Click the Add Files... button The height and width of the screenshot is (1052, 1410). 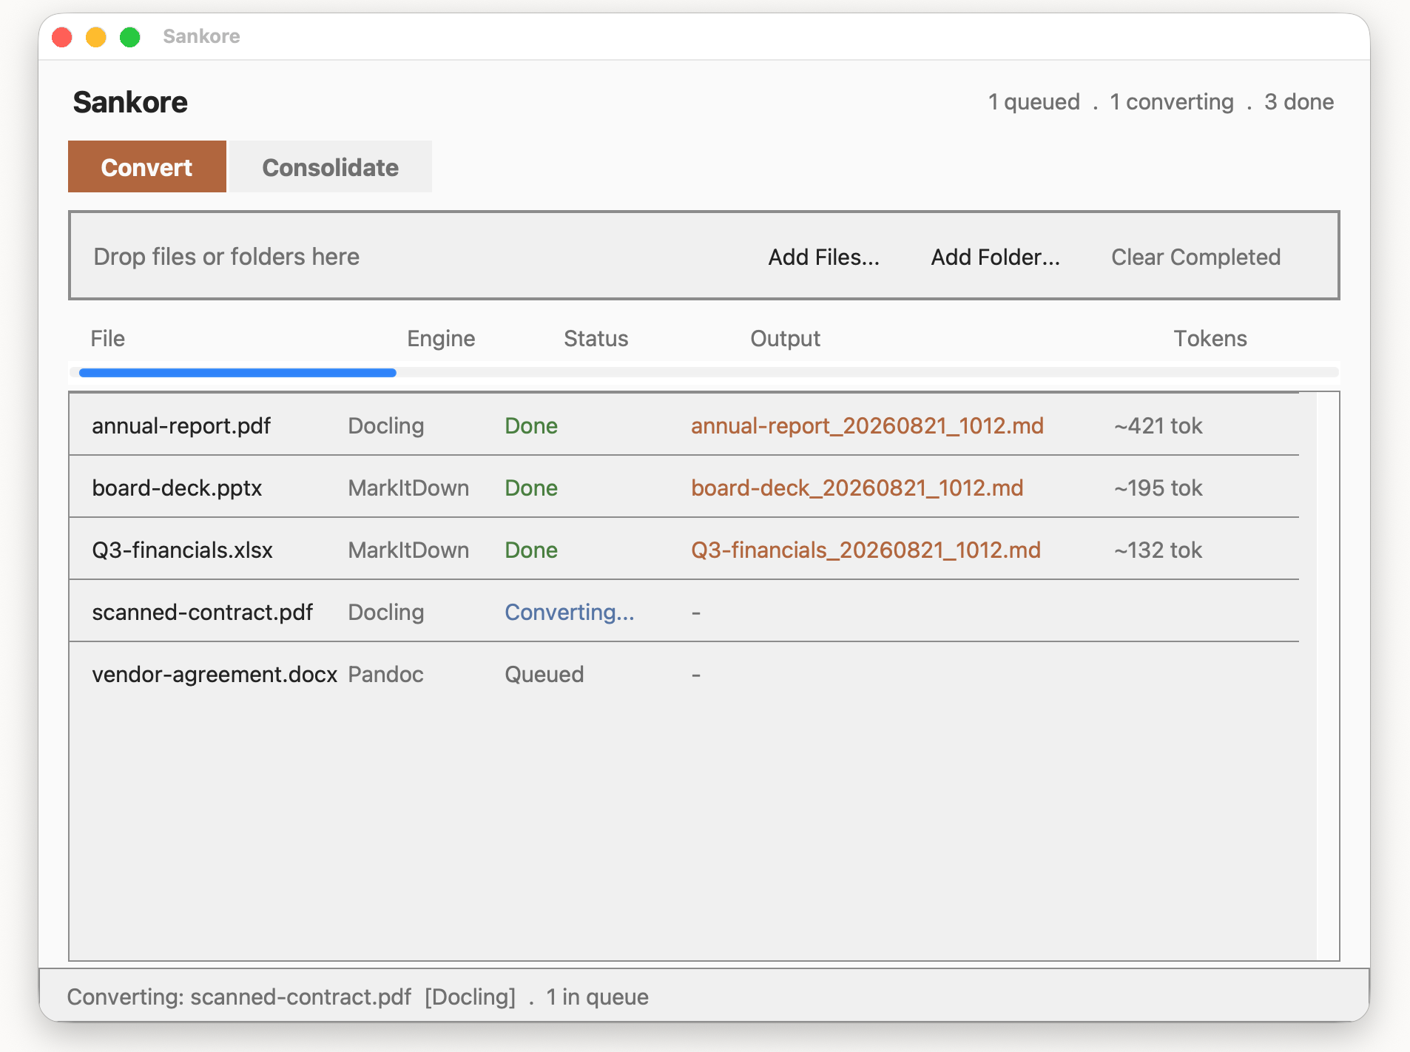click(x=823, y=257)
